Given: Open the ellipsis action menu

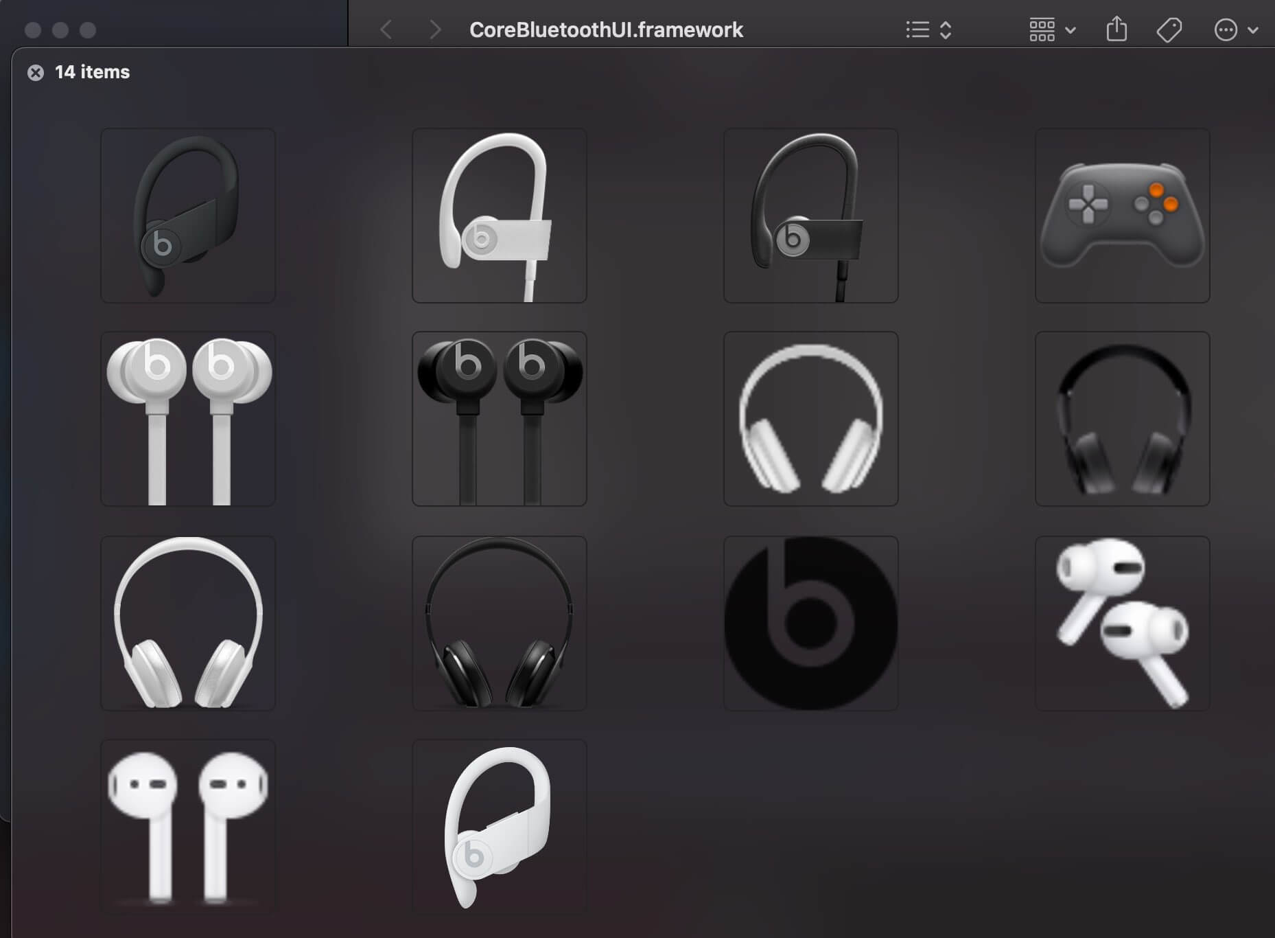Looking at the screenshot, I should point(1236,30).
